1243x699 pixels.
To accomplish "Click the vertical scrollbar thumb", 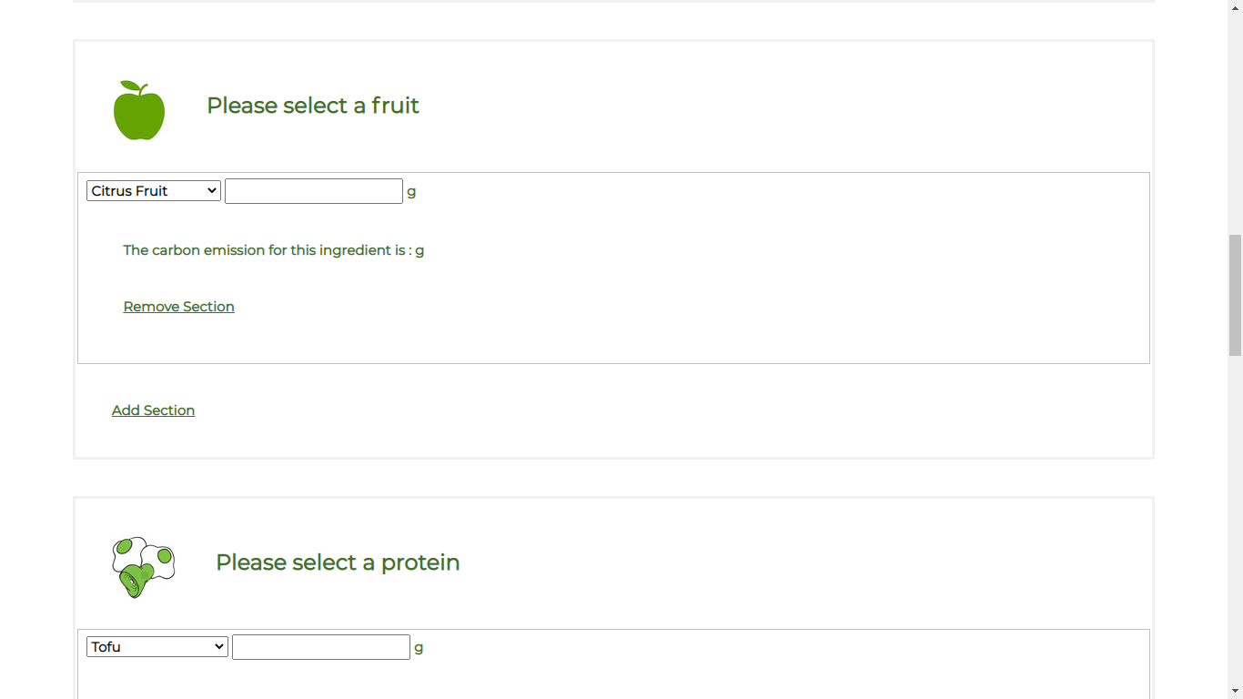I will (1235, 295).
